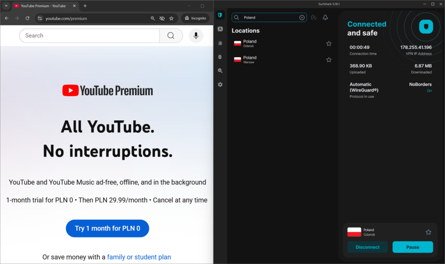Click the third-party cookies eye icon

[x=162, y=18]
